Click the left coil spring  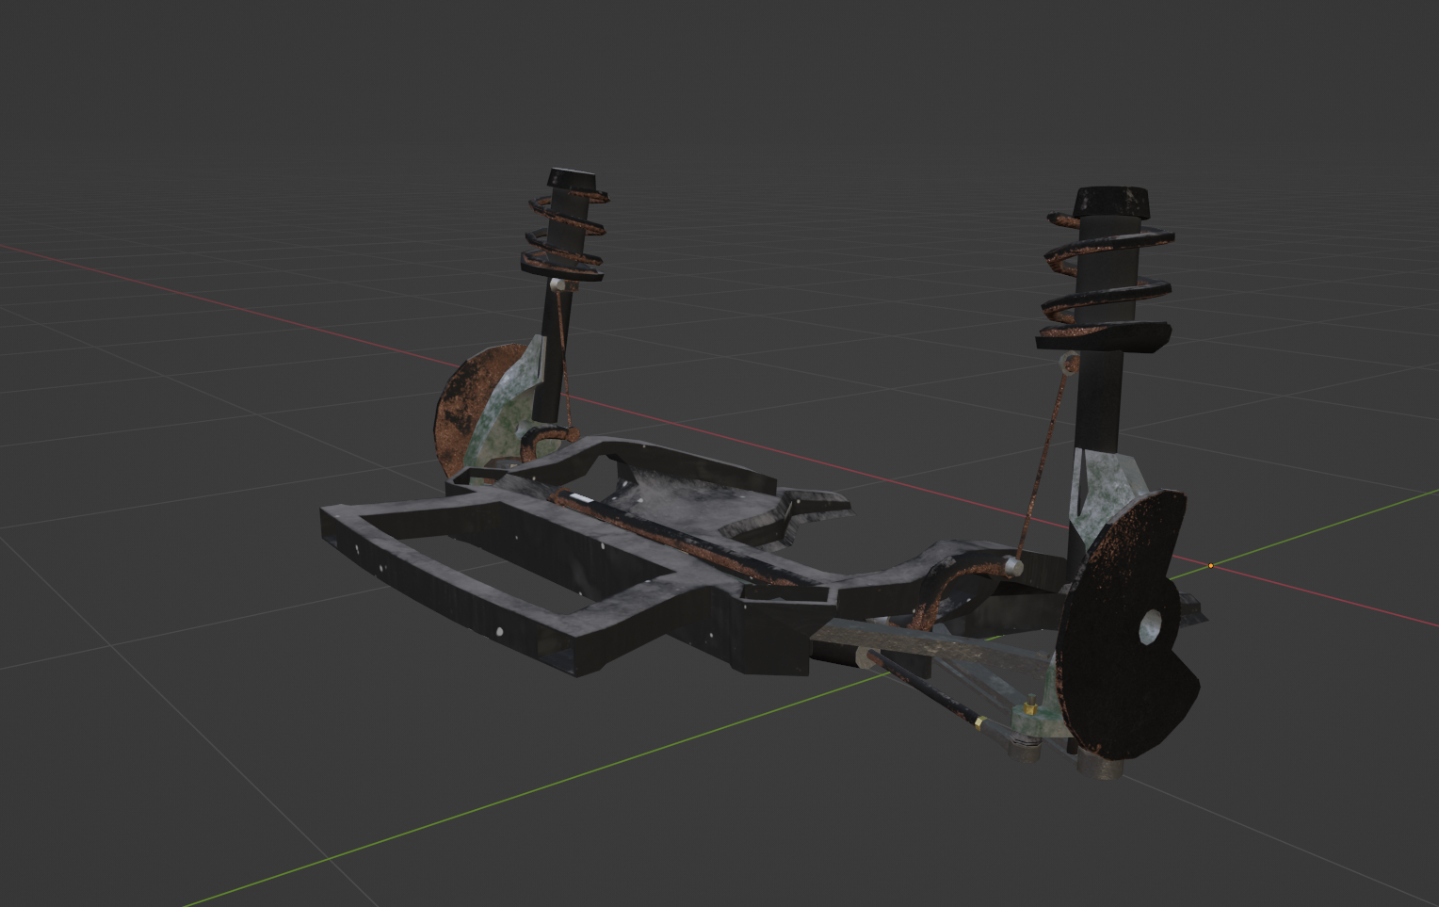565,236
